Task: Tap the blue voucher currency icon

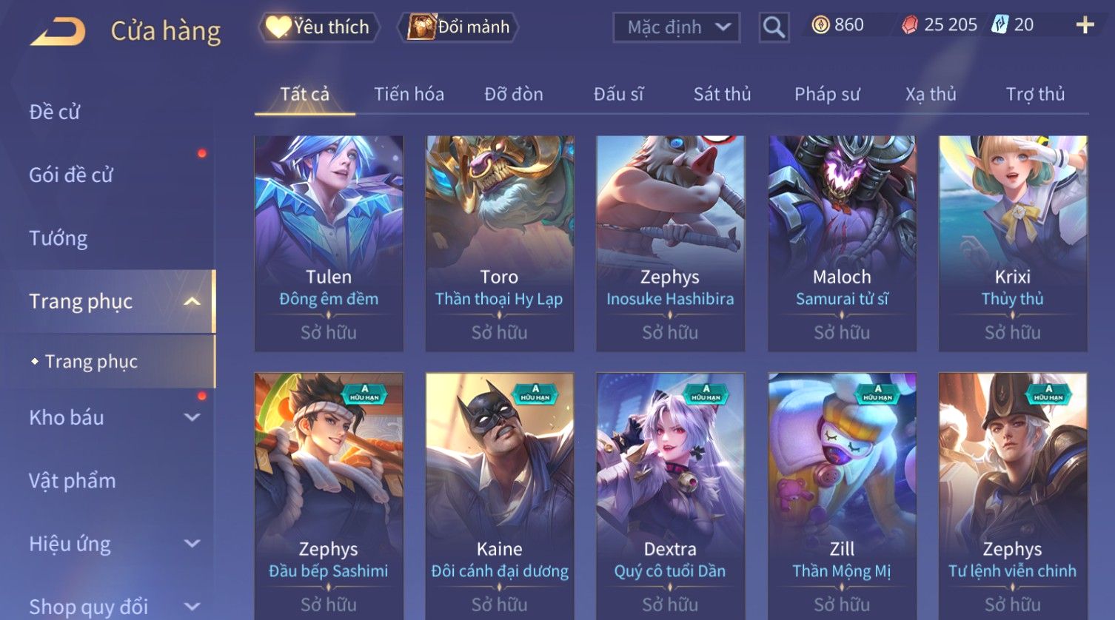Action: [1000, 24]
